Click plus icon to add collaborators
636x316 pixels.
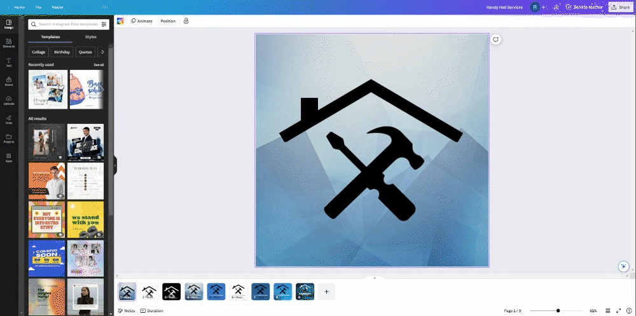(x=544, y=7)
